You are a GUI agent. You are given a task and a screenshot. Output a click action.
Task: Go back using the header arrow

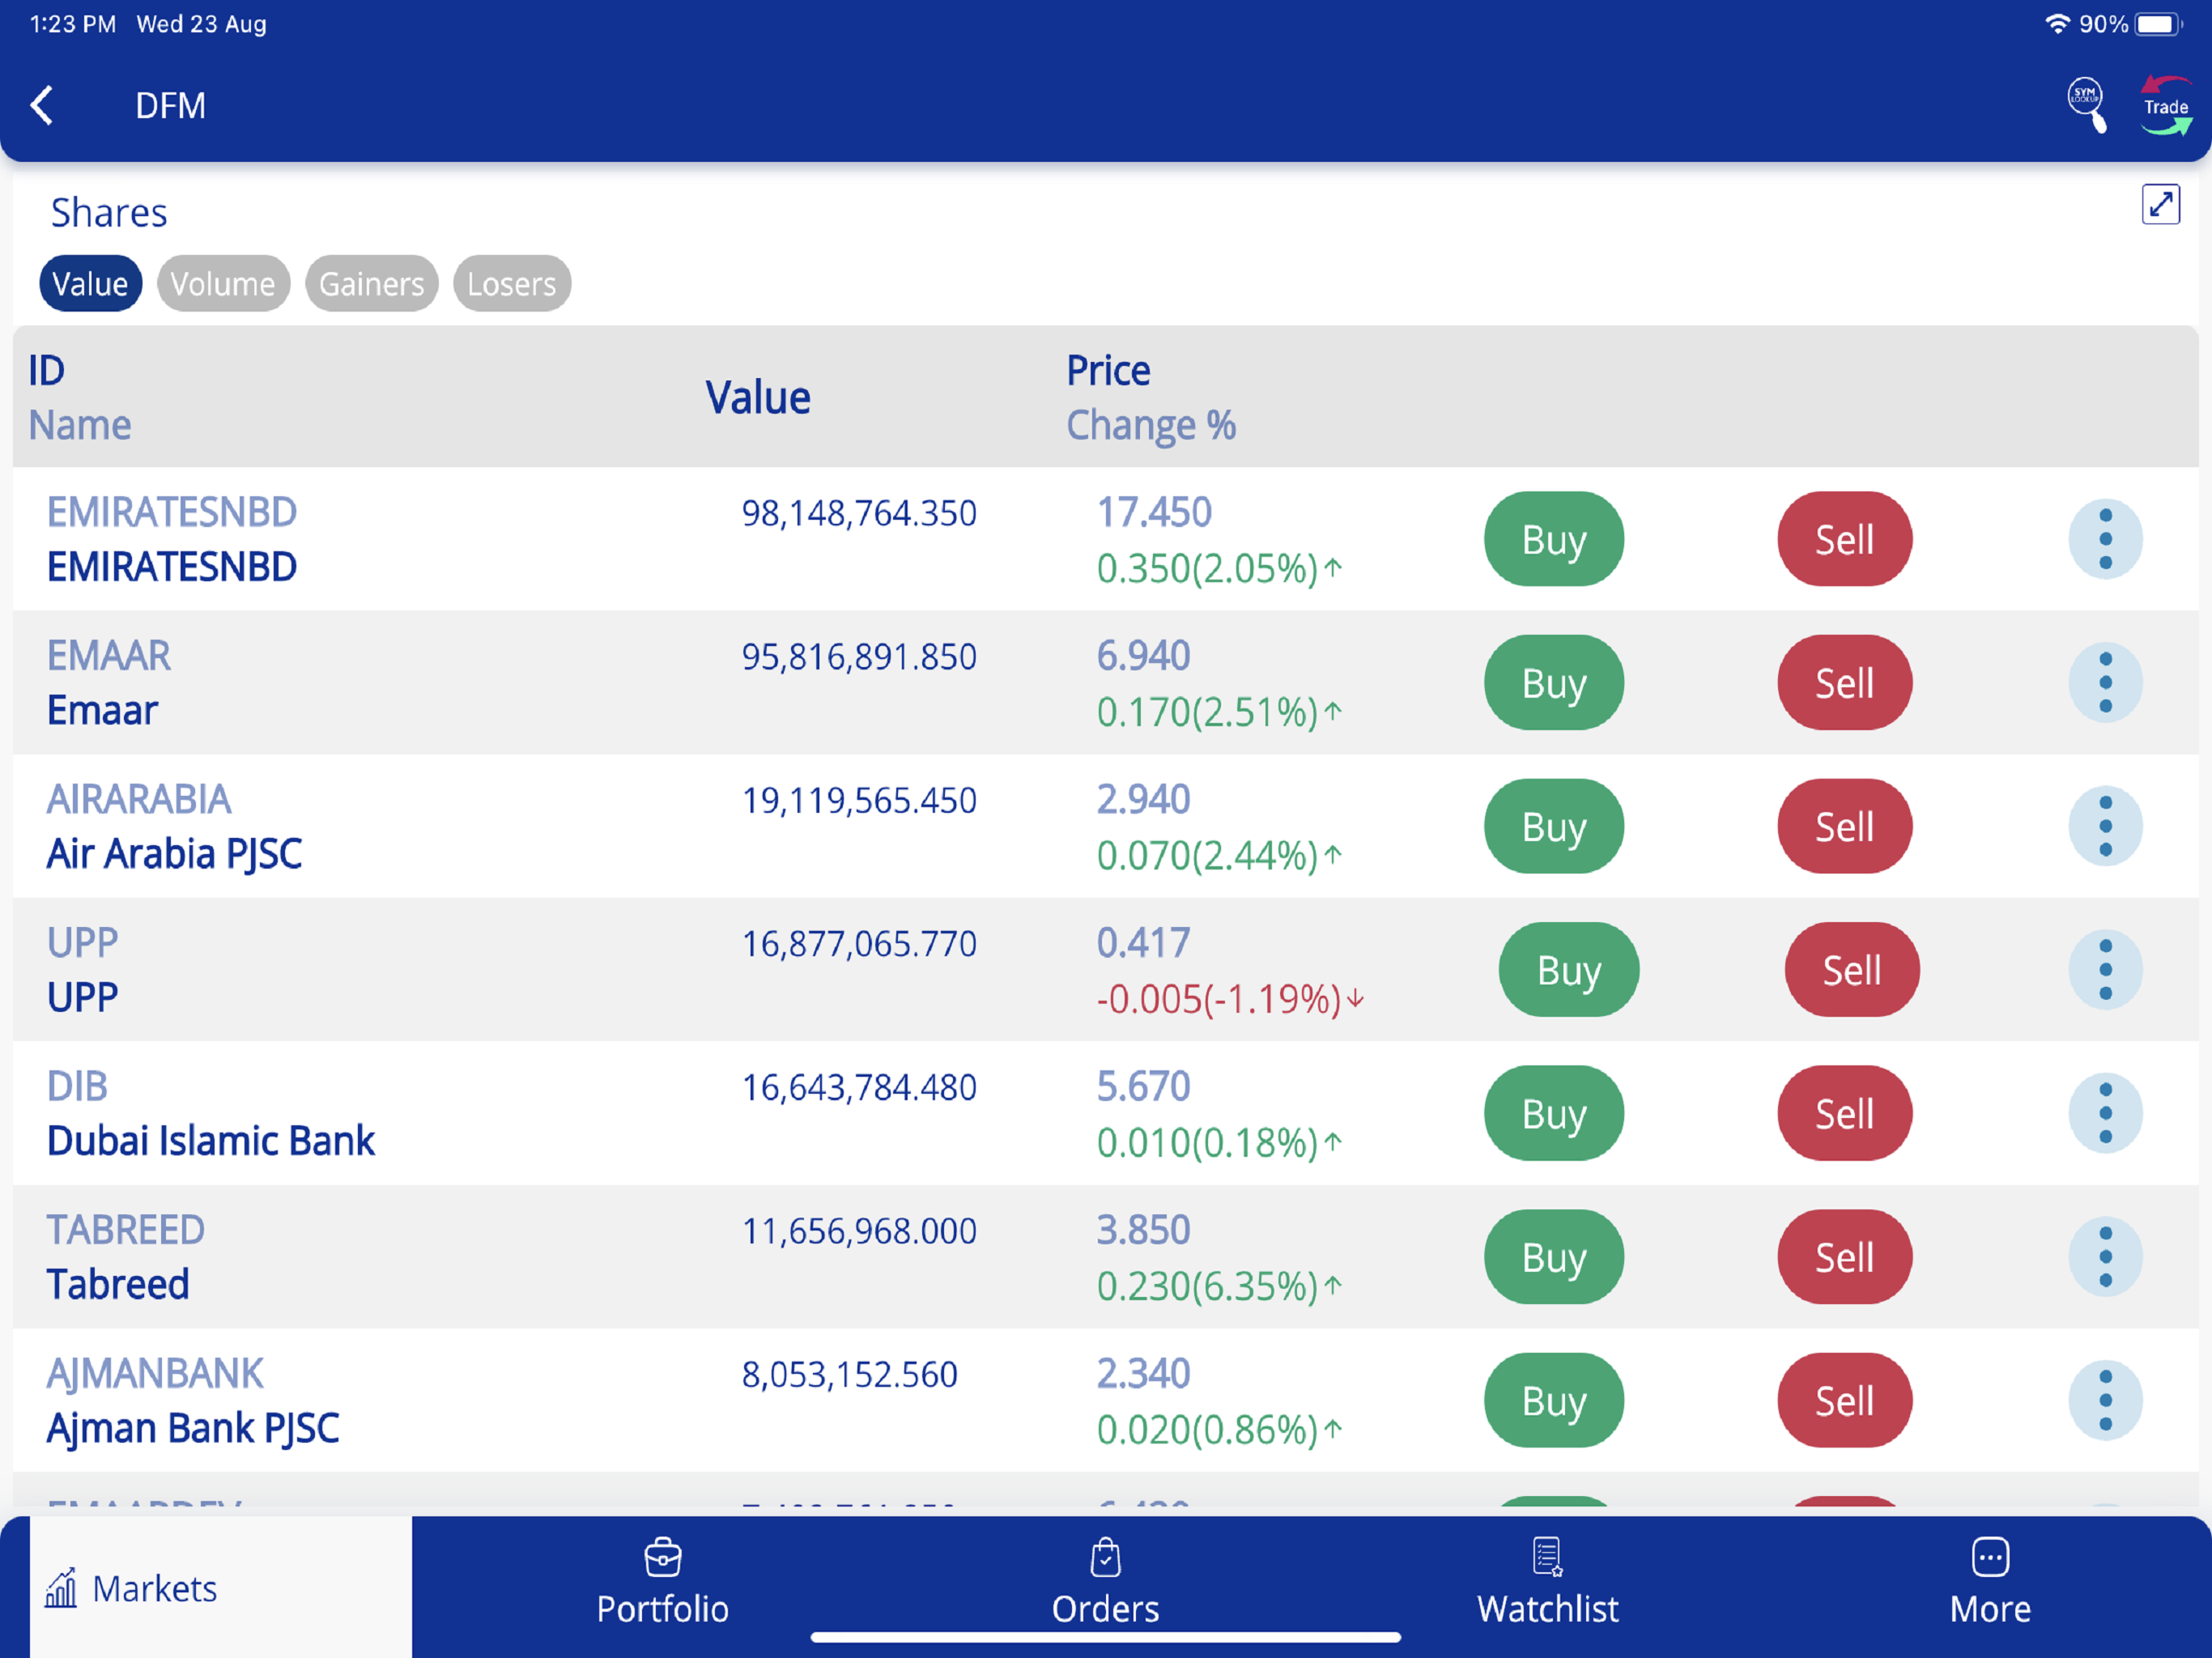click(42, 105)
